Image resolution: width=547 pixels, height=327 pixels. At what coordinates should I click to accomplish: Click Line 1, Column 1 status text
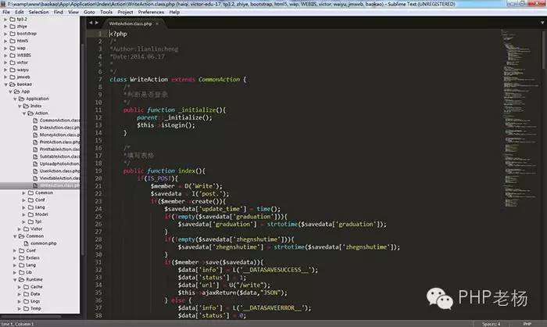pos(17,324)
